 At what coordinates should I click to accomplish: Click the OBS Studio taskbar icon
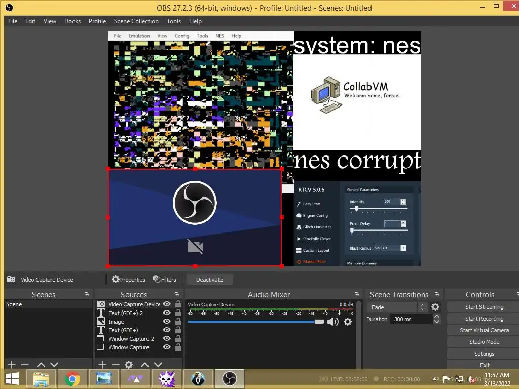[x=230, y=379]
